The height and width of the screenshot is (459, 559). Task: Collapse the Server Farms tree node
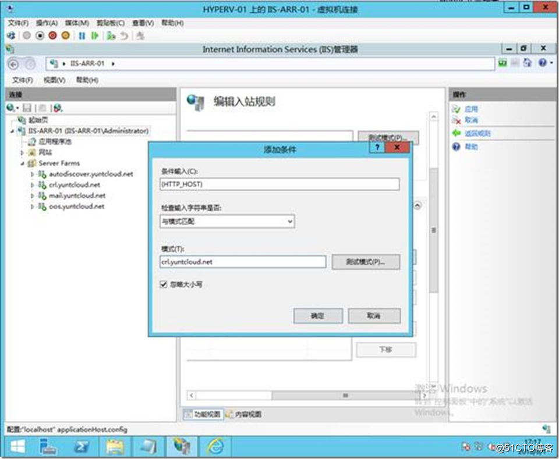pyautogui.click(x=22, y=163)
